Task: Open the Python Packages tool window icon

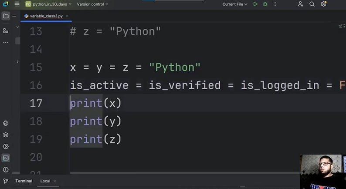Action: coord(6,123)
